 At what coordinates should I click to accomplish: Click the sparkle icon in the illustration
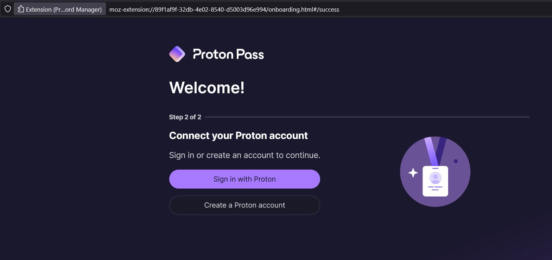click(x=414, y=172)
